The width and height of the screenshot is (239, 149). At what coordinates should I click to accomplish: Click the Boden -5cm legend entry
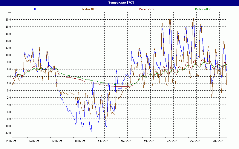click(x=147, y=9)
